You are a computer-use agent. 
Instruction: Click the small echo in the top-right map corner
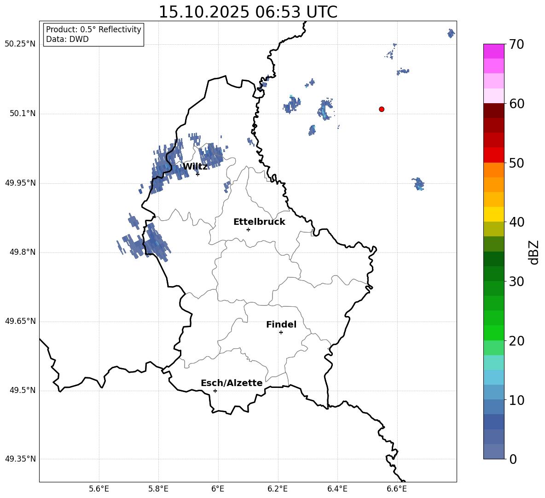(x=451, y=33)
